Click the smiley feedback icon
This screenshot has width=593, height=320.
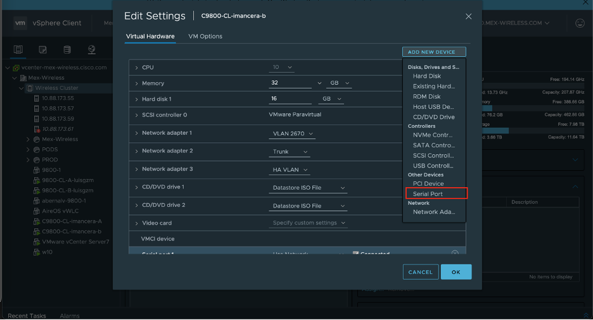(x=580, y=23)
